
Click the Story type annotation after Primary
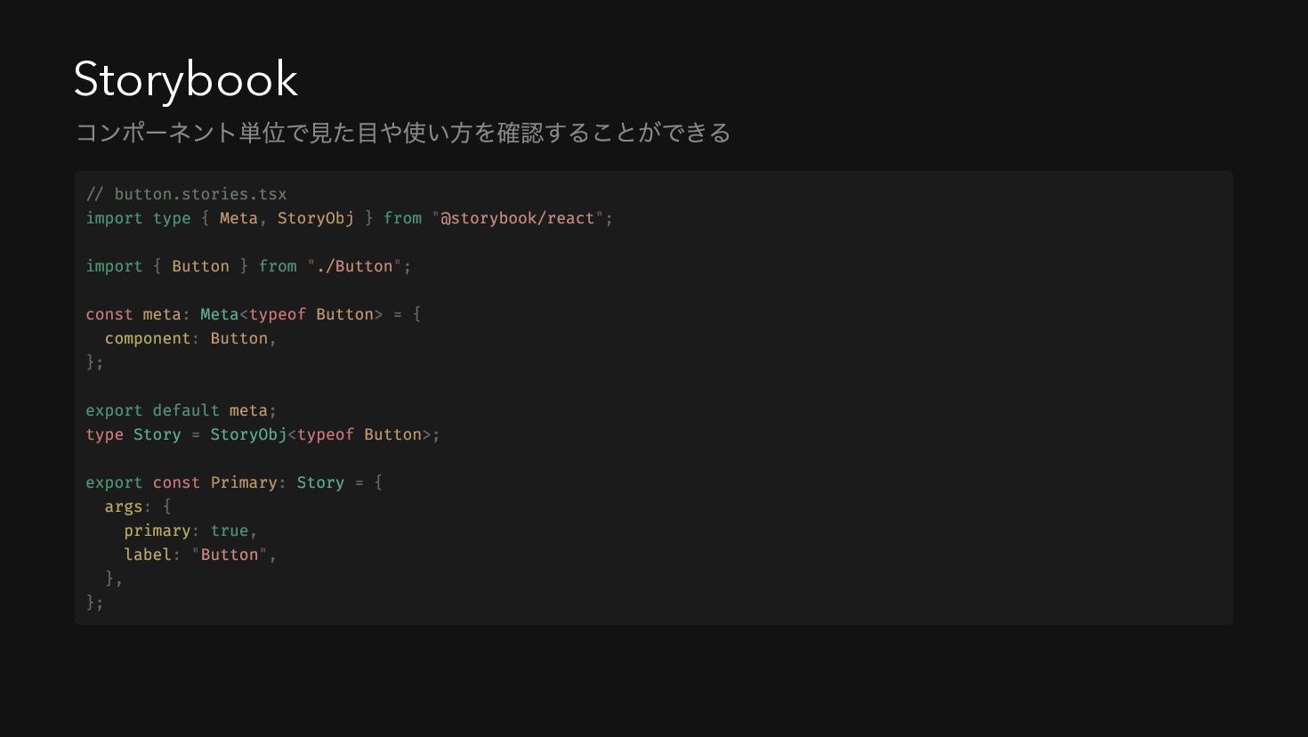pos(320,482)
